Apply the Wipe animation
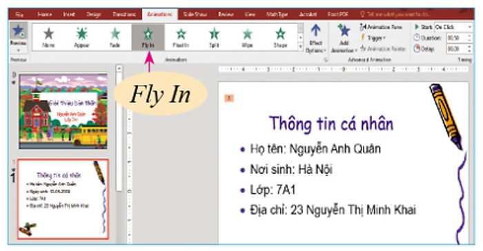 click(247, 37)
